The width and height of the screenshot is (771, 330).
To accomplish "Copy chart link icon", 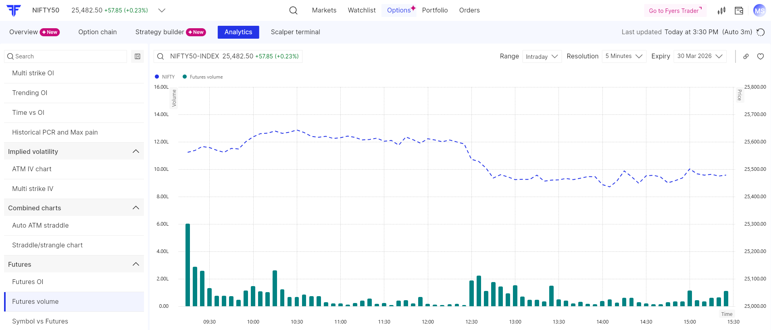I will point(746,56).
